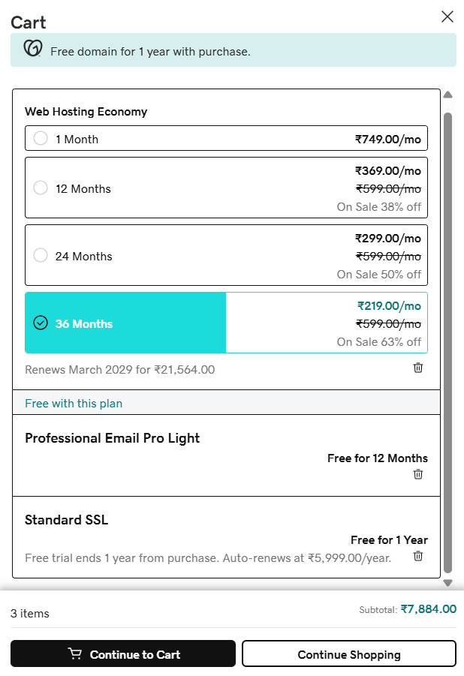Click scrollbar down arrow
The image size is (464, 676).
[448, 583]
